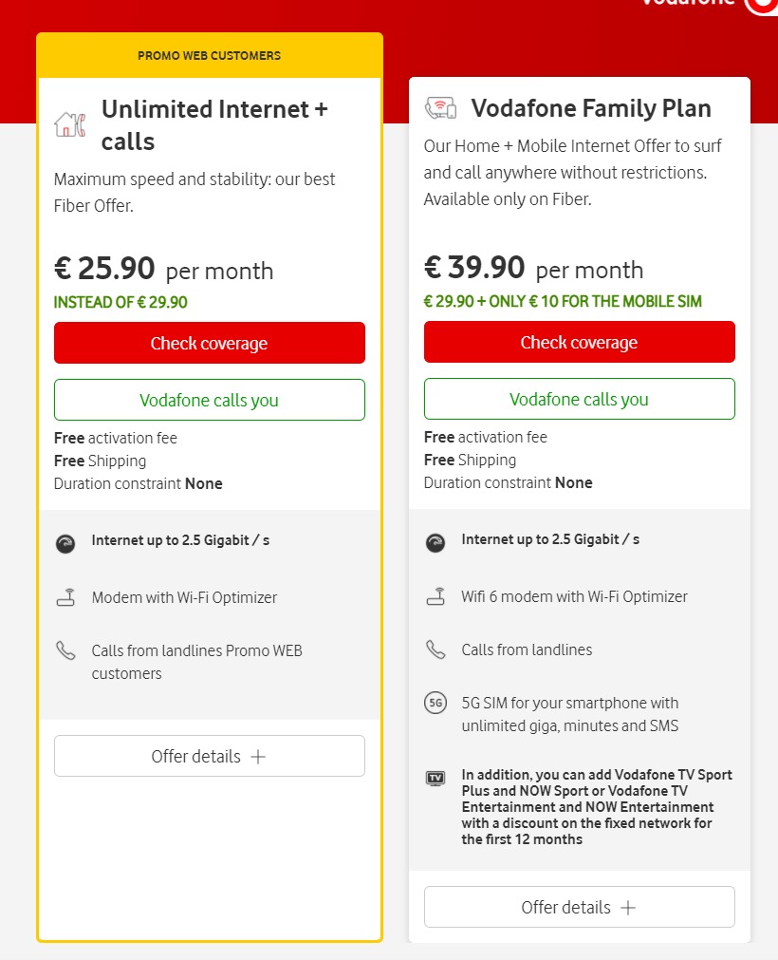Click the PROMO WEB CUSTOMERS yellow banner
This screenshot has width=778, height=960.
[209, 55]
